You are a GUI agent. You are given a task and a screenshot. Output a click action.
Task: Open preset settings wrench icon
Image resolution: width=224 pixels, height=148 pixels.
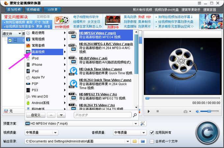click(x=143, y=123)
